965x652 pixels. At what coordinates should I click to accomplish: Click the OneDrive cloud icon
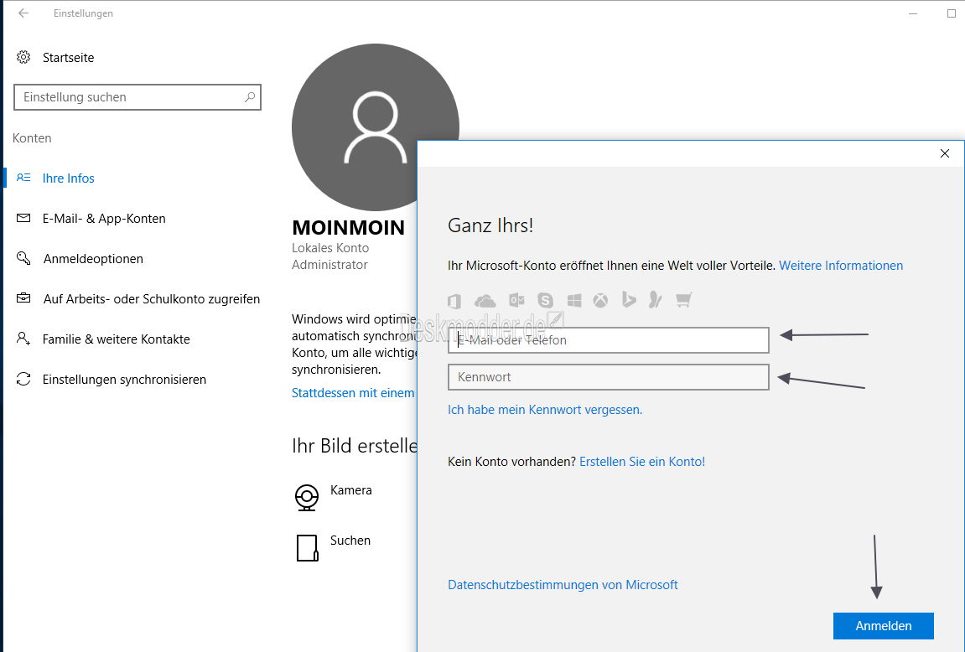(x=485, y=301)
